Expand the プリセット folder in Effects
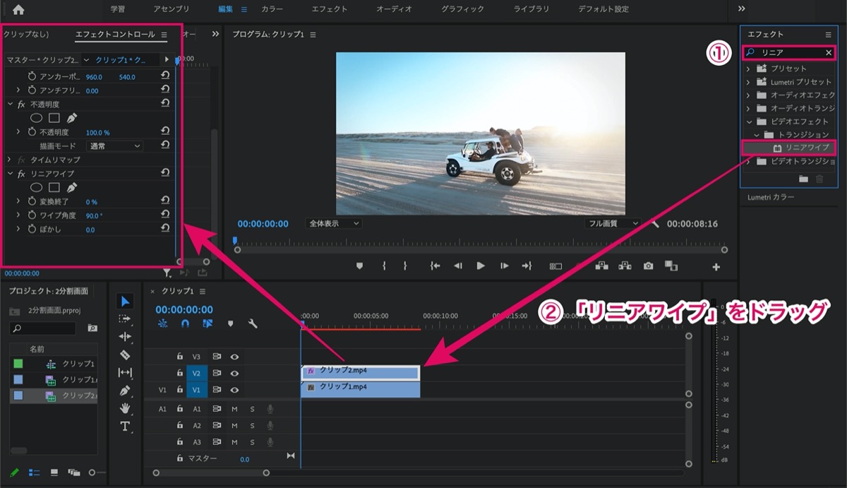Viewport: 847px width, 488px height. pyautogui.click(x=748, y=69)
